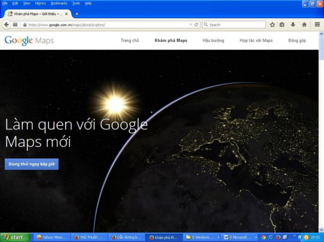Open the Khám phá Maps nav link
324x242 pixels.
click(171, 41)
